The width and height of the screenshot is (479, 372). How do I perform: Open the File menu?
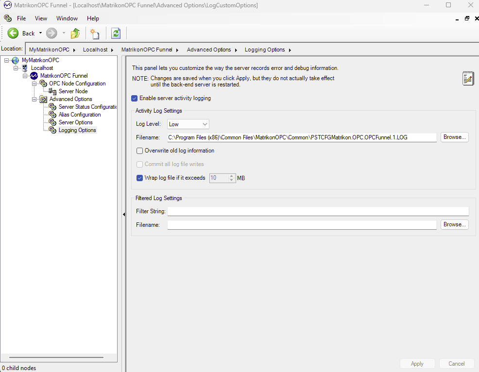point(21,18)
